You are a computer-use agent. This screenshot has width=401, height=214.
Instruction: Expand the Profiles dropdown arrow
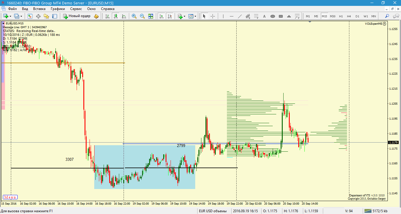click(21, 16)
